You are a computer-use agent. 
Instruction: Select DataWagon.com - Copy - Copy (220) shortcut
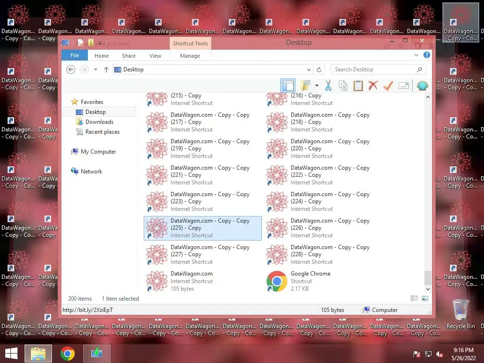coord(322,149)
